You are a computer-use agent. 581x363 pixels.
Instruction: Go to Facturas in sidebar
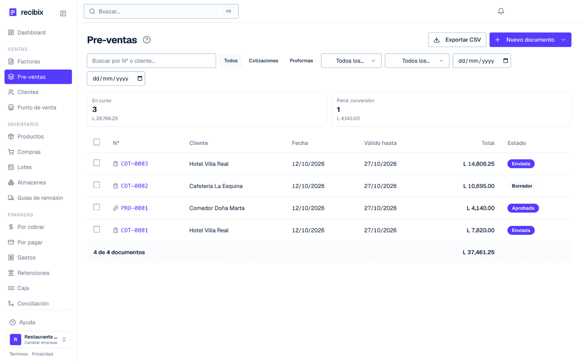coord(38,62)
